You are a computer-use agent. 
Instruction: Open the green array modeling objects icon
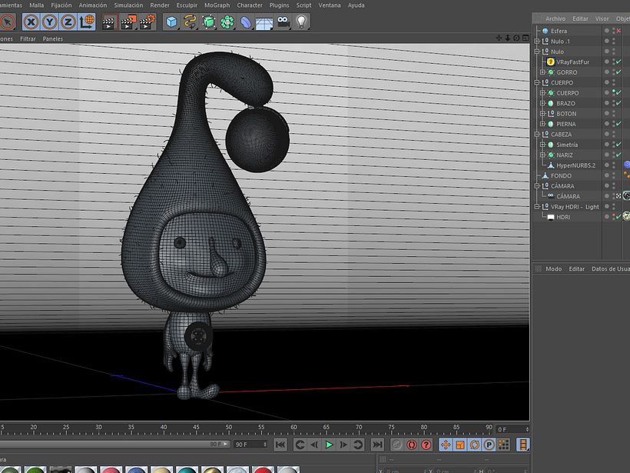[227, 22]
